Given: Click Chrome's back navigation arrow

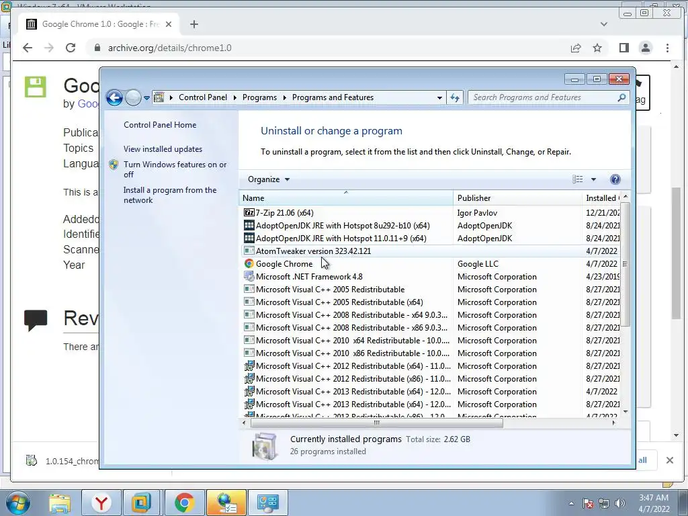Looking at the screenshot, I should [27, 48].
